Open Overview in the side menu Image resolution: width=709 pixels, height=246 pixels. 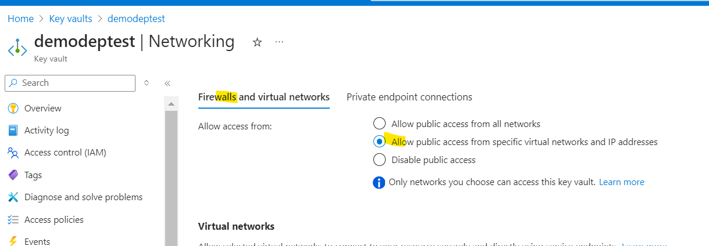42,108
